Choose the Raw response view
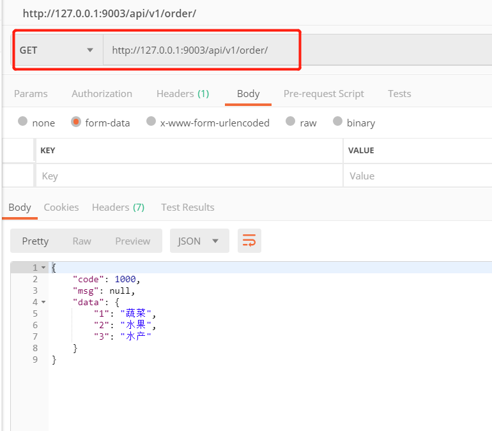492x431 pixels. point(82,241)
